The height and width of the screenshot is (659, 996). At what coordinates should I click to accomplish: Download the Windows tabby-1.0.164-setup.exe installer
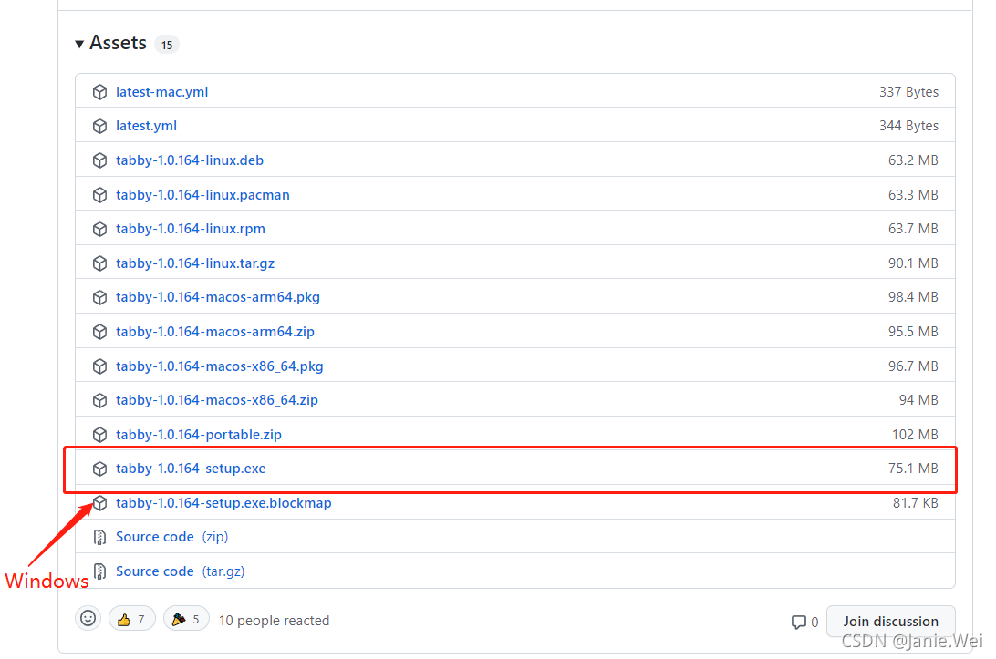point(191,469)
